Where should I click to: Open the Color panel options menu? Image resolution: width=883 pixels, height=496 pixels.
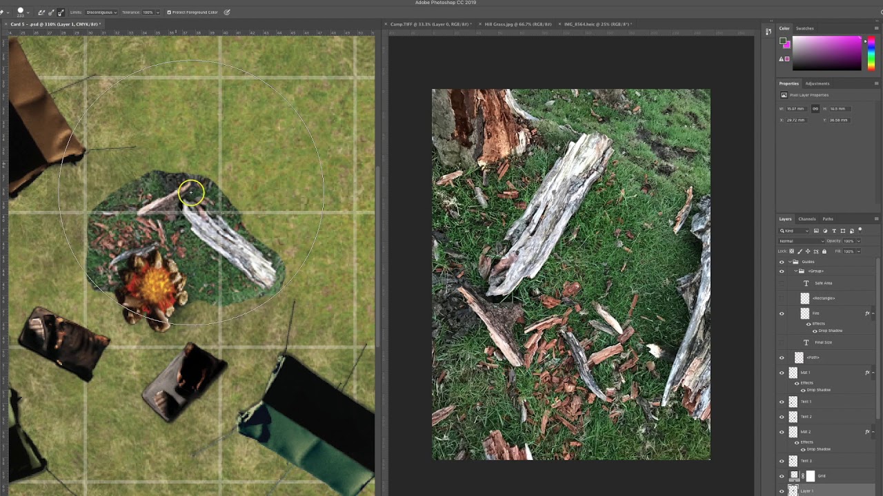pos(877,28)
